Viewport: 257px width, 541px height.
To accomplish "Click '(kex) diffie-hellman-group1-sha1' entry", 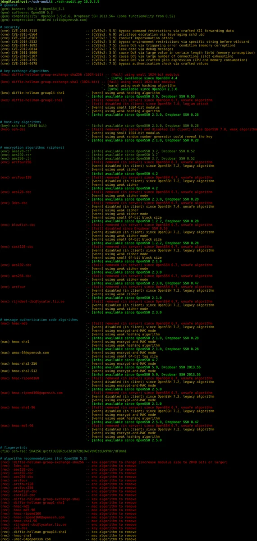I will (31, 100).
